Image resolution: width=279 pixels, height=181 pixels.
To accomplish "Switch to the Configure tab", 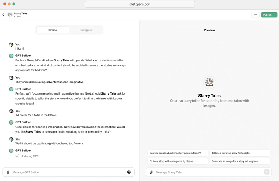I will (85, 30).
